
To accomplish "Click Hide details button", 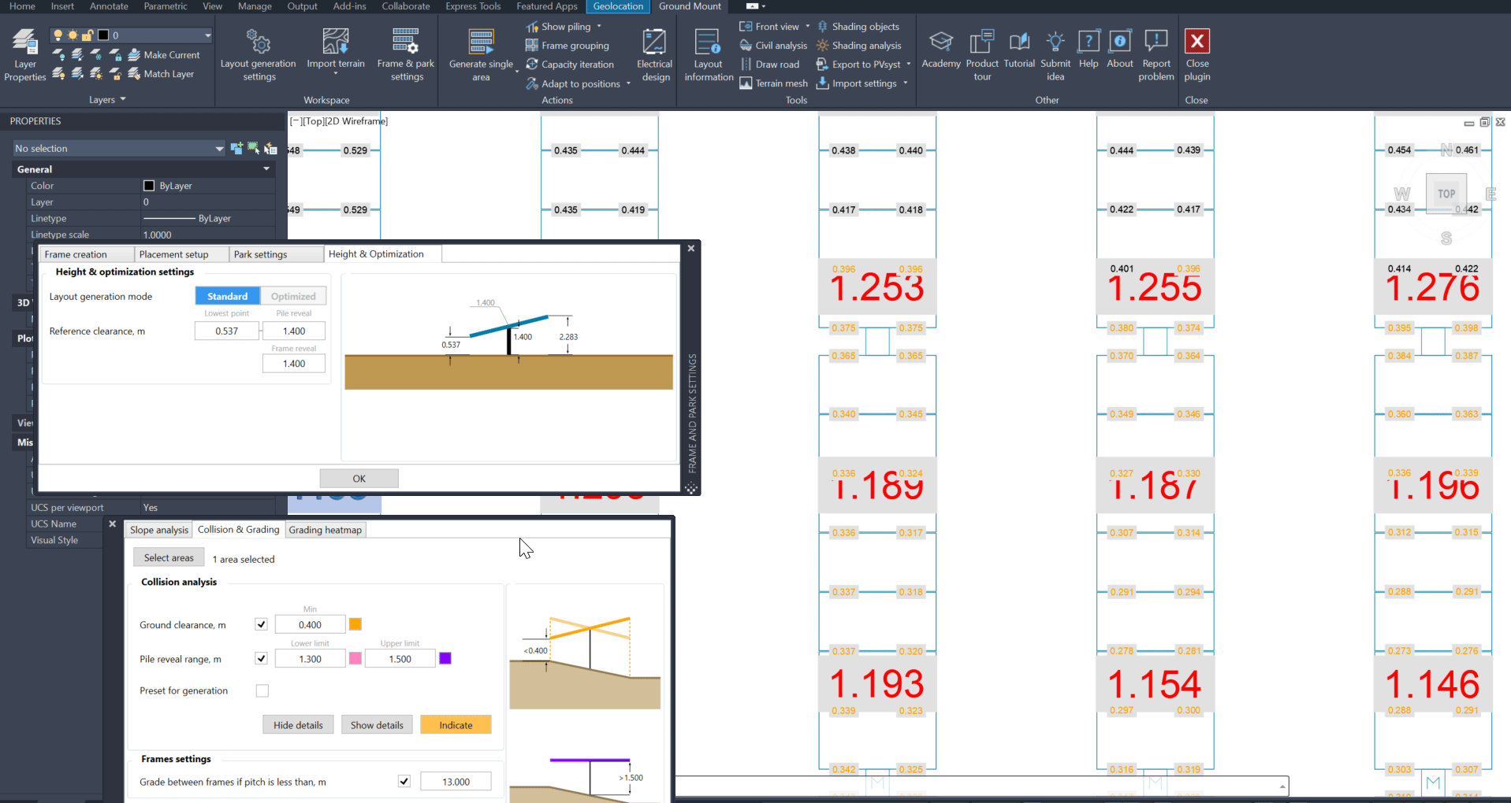I will point(298,725).
